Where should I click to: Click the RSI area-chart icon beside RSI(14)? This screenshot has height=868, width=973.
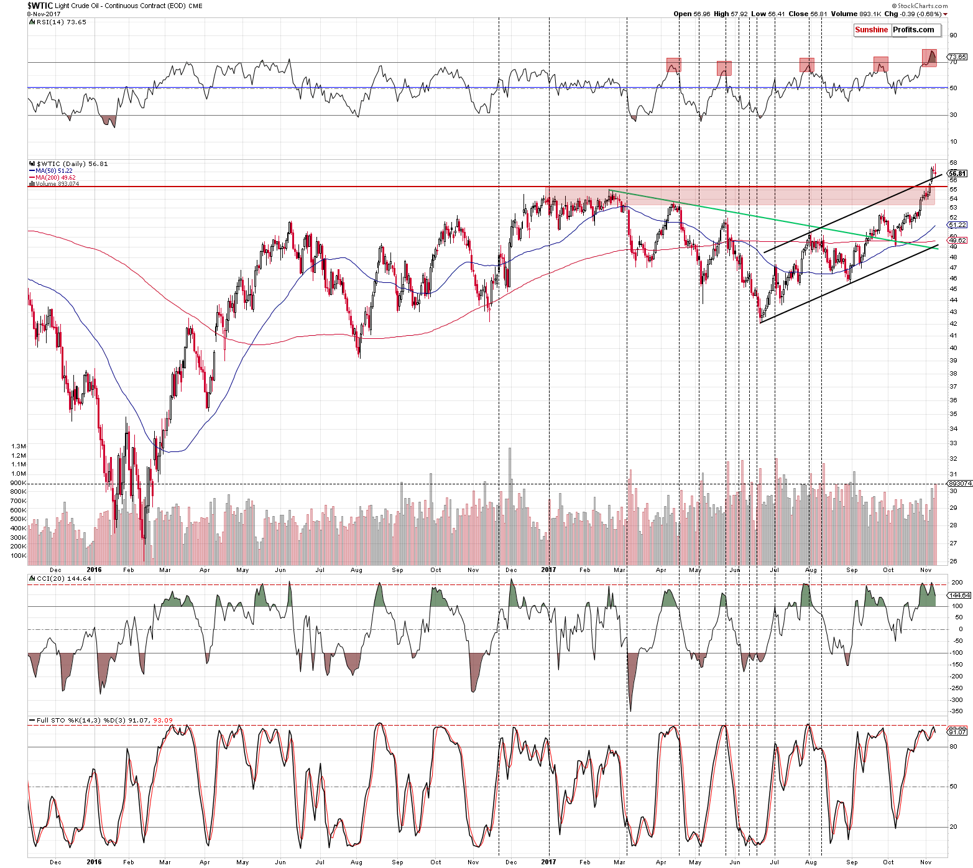click(x=32, y=22)
